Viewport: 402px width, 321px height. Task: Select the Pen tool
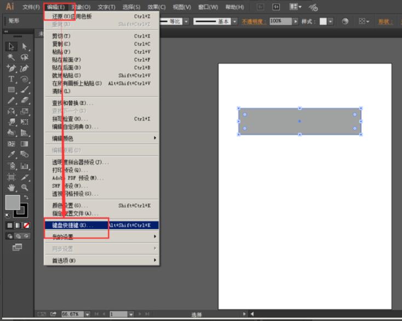pyautogui.click(x=11, y=68)
